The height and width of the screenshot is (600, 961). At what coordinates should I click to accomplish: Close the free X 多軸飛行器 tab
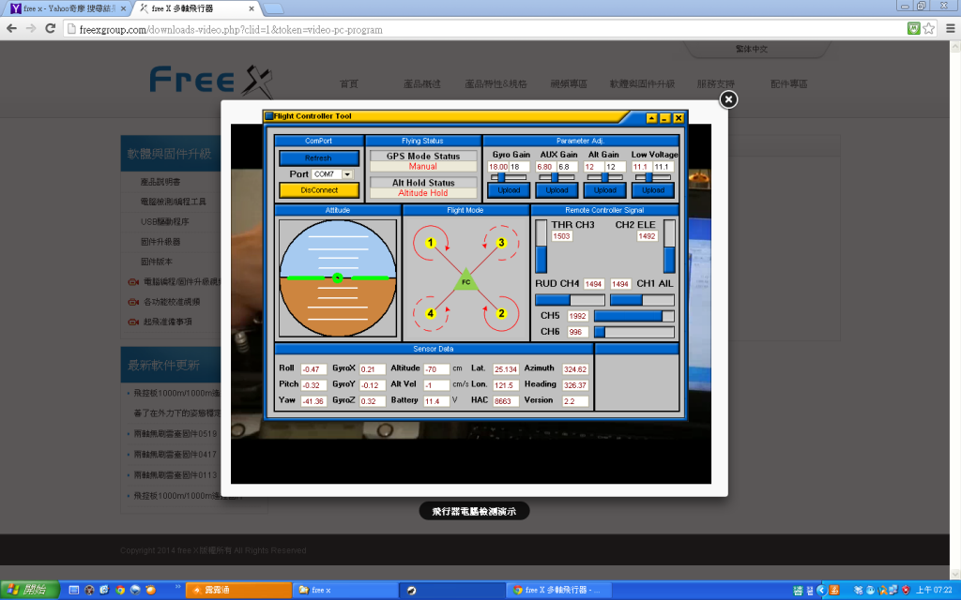[252, 8]
